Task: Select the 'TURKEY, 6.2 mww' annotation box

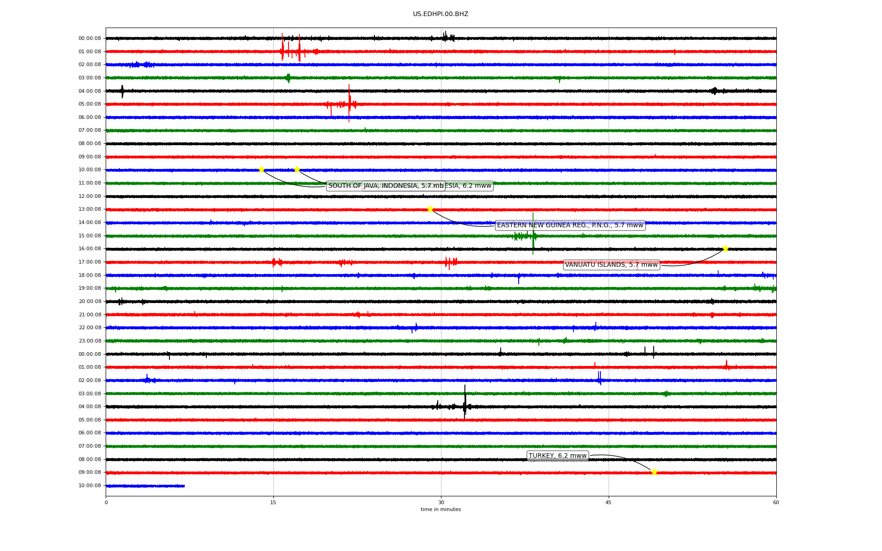Action: [558, 456]
